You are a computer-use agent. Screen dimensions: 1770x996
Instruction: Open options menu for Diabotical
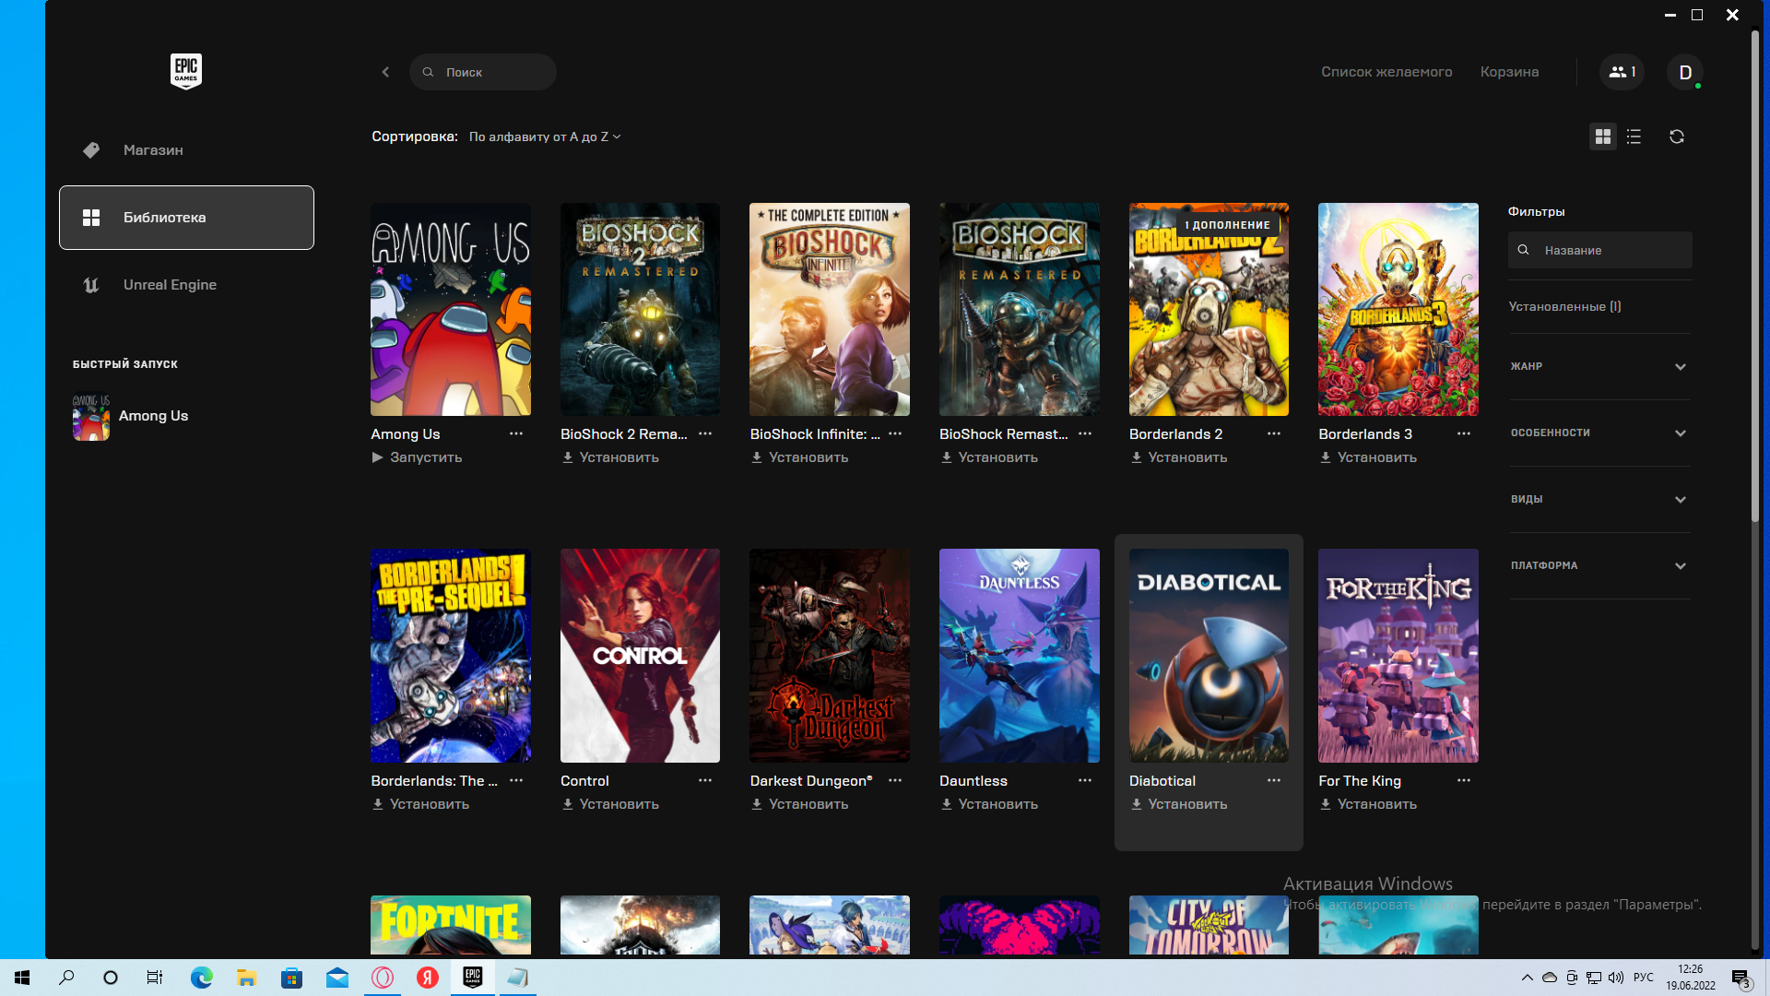coord(1274,780)
